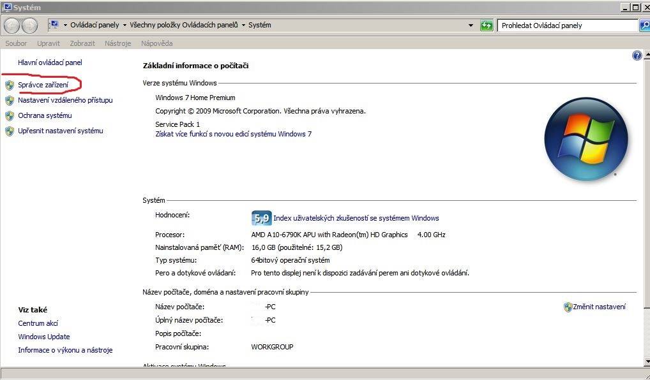Viewport: 650px width, 380px height.
Task: Click the shield icon beside Ochrana systému
Action: [10, 116]
